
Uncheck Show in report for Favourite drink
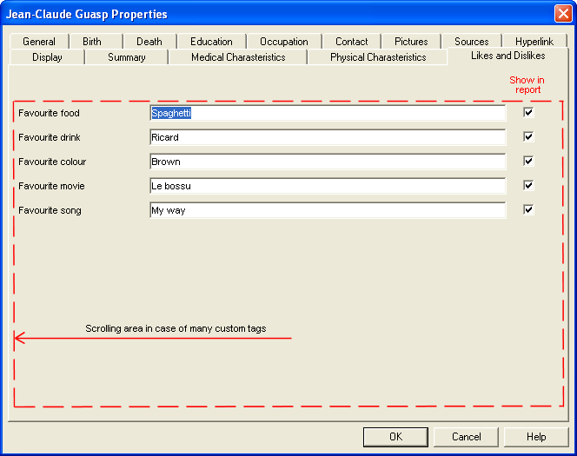528,136
